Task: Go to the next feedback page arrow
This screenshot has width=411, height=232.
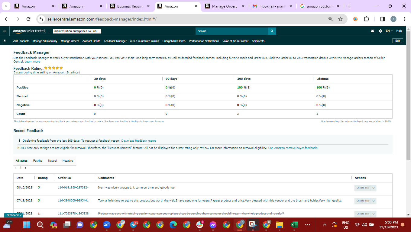Action: click(x=25, y=168)
